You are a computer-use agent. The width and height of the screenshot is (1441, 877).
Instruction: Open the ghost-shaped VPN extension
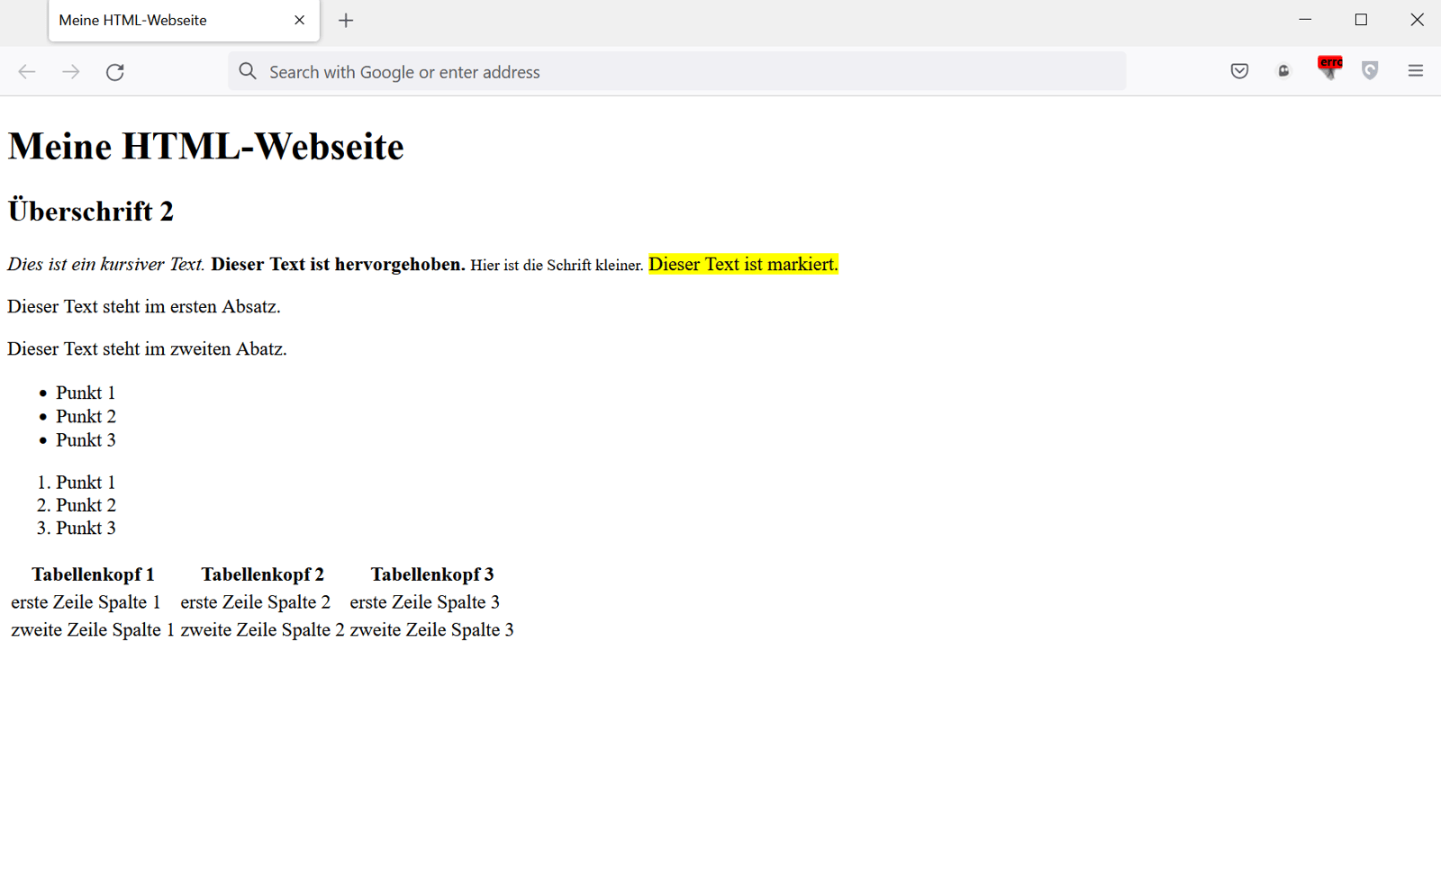[x=1282, y=70]
